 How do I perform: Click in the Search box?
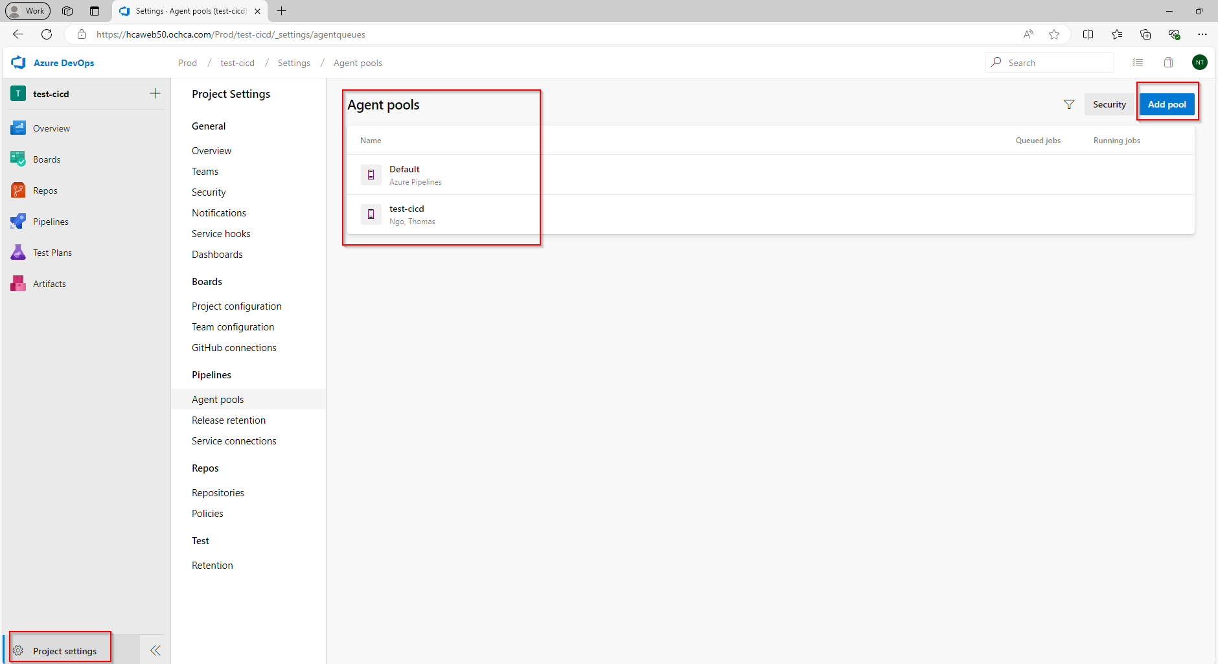[1050, 62]
